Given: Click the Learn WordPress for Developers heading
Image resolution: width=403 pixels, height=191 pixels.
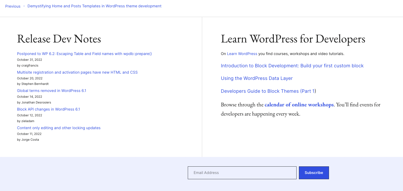Looking at the screenshot, I should [x=293, y=39].
